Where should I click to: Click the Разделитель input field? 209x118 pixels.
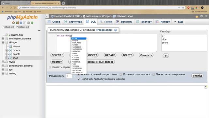[69, 76]
